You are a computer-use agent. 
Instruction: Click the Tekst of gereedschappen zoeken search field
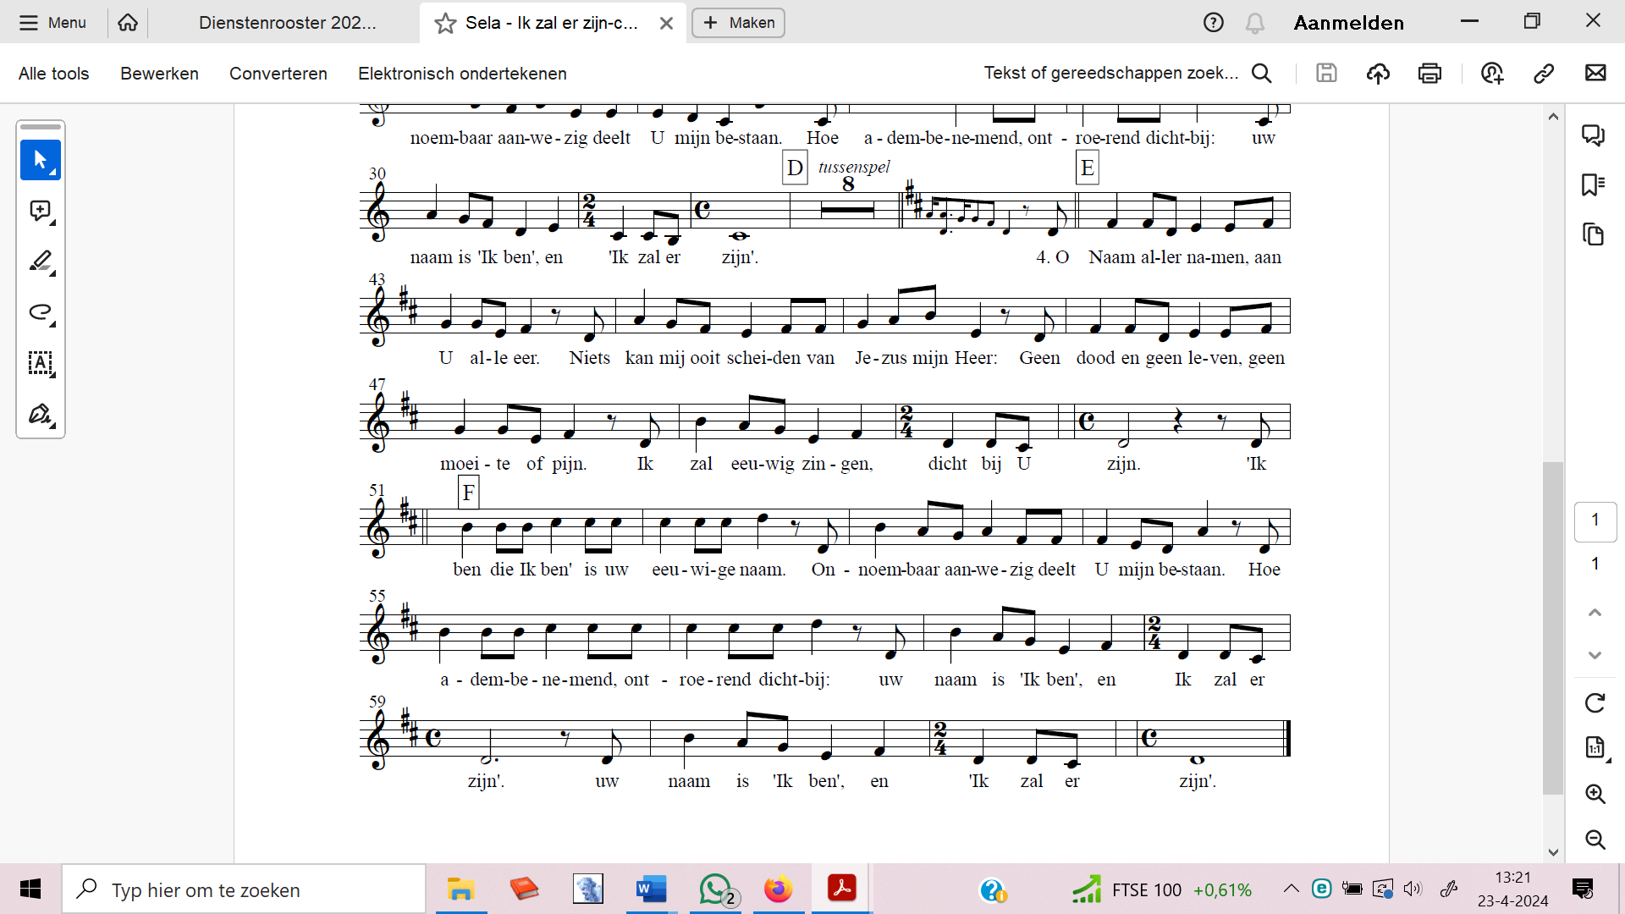(1110, 74)
